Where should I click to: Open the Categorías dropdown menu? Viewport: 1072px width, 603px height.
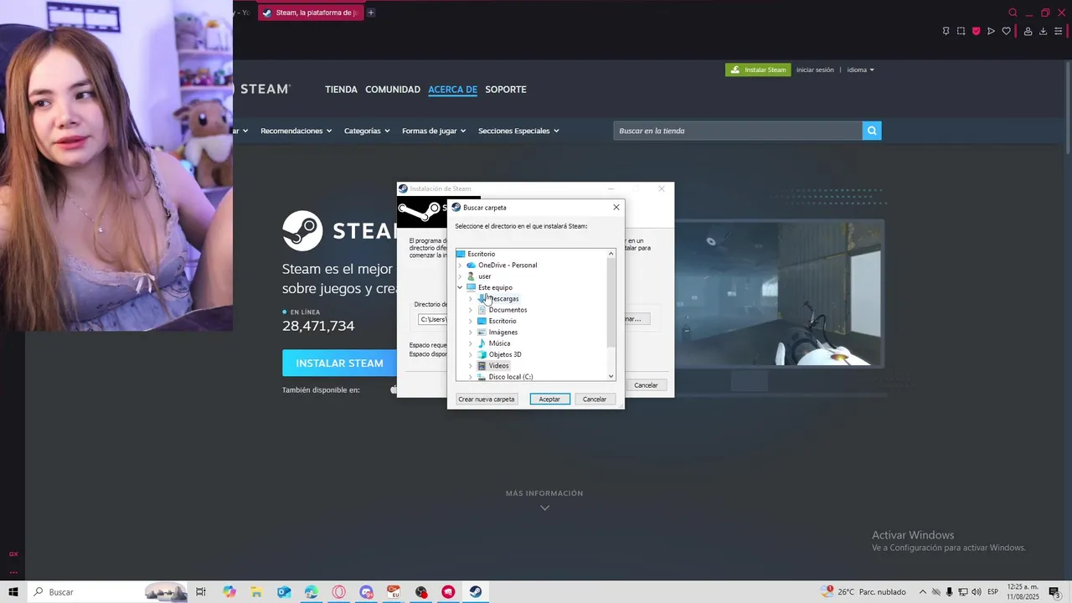coord(367,131)
